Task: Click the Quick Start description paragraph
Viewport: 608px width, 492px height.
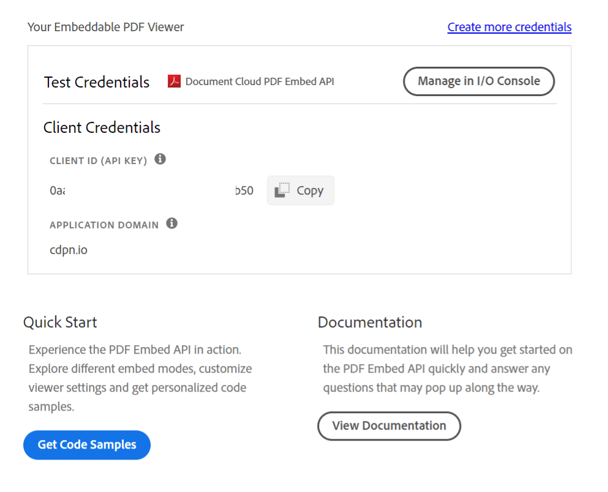Action: coord(140,378)
